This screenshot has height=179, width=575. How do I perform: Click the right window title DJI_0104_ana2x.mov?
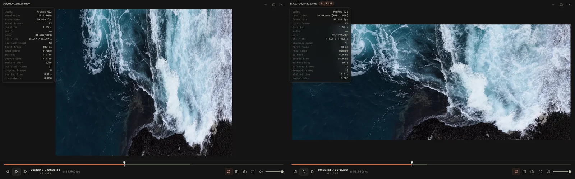[304, 4]
